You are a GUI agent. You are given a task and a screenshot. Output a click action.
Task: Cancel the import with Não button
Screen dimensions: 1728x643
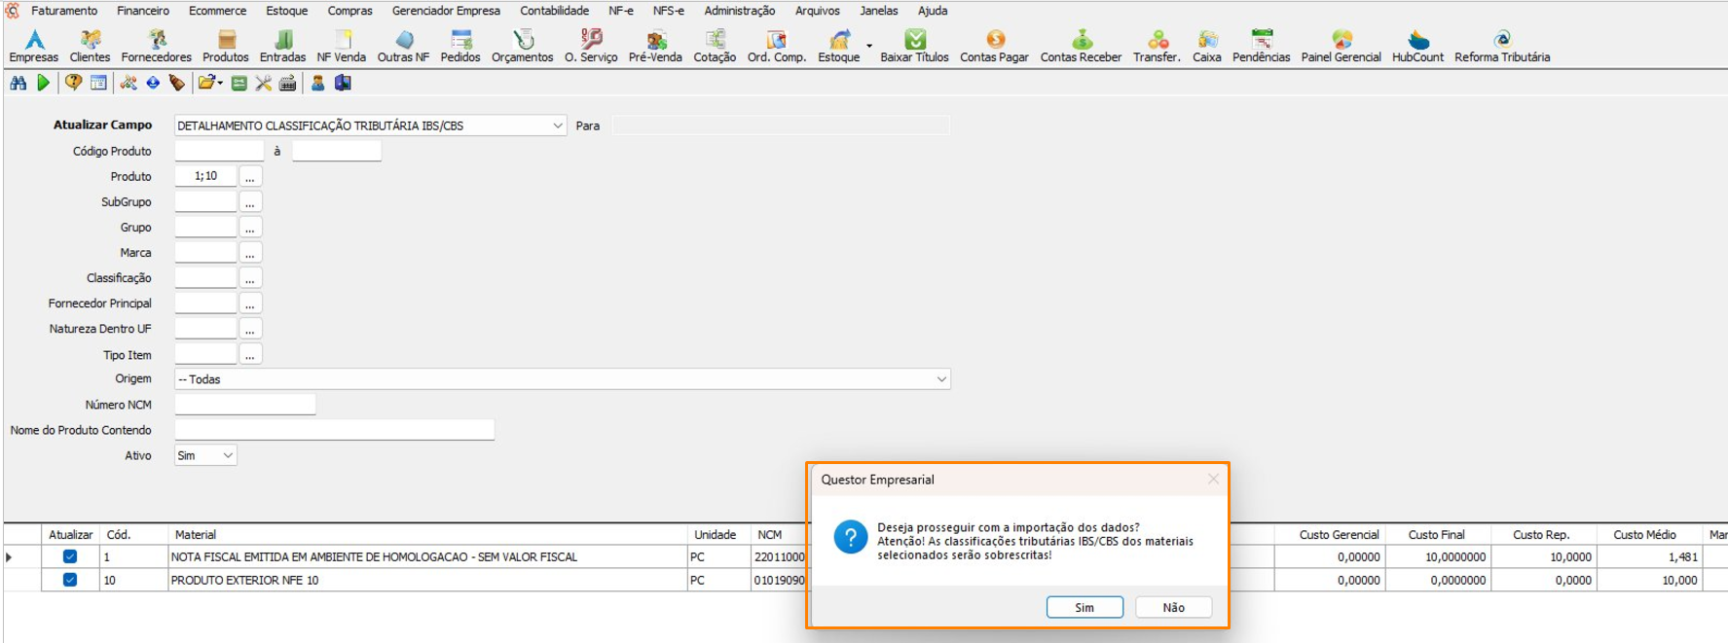pyautogui.click(x=1173, y=607)
